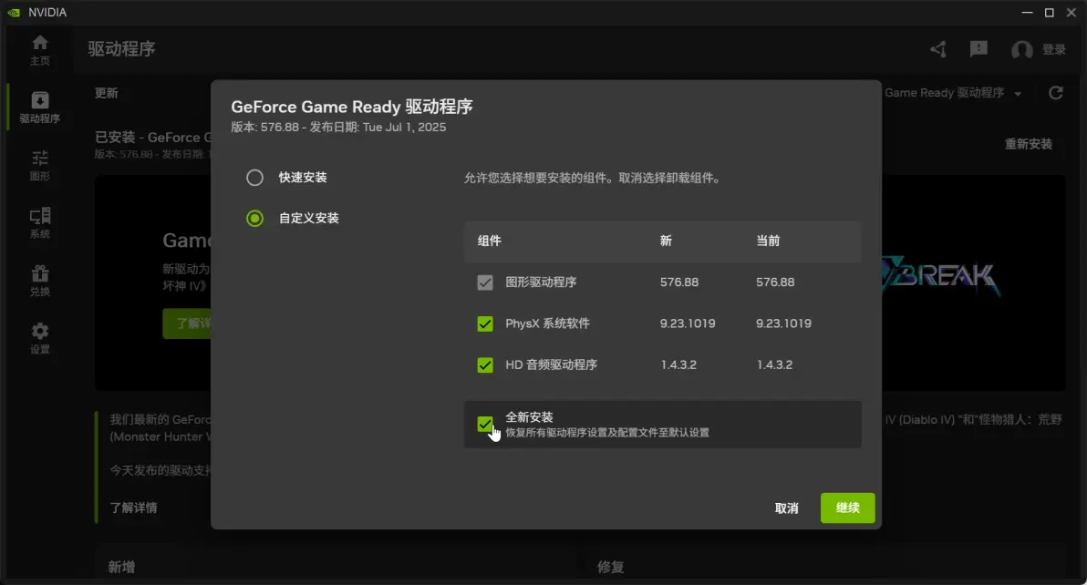Click 取消 button
Image resolution: width=1087 pixels, height=585 pixels.
click(786, 508)
